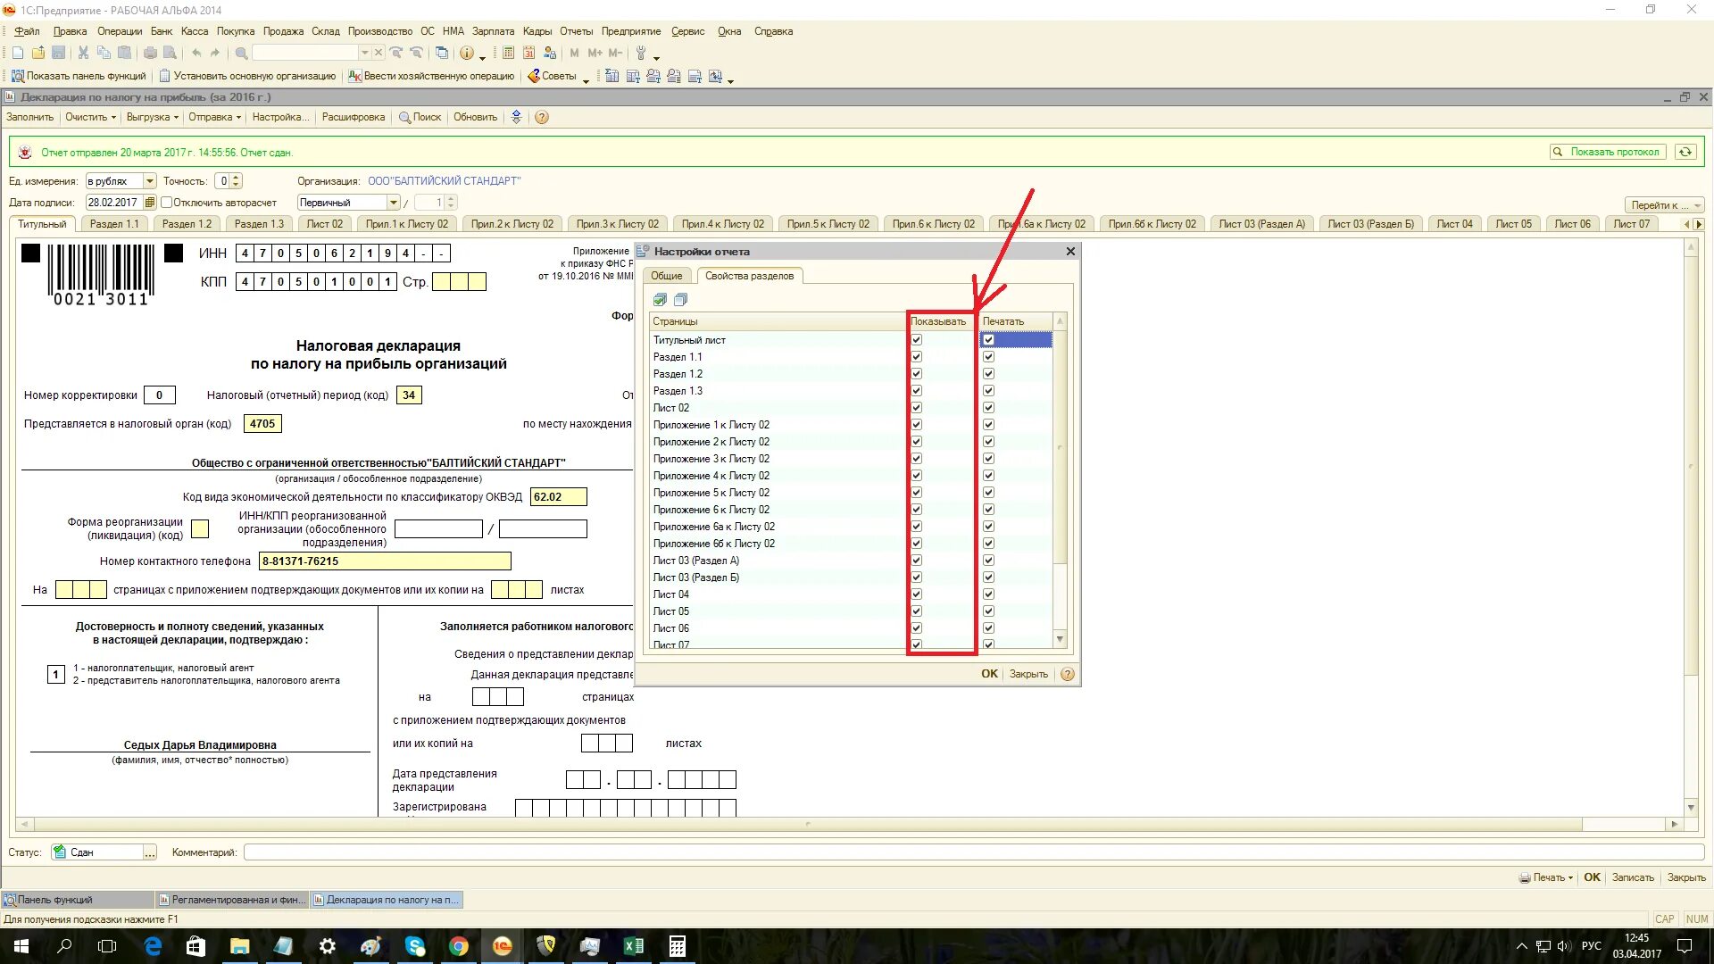Image resolution: width=1714 pixels, height=964 pixels.
Task: Click the tools wrench icon in the toolbar
Action: [641, 54]
